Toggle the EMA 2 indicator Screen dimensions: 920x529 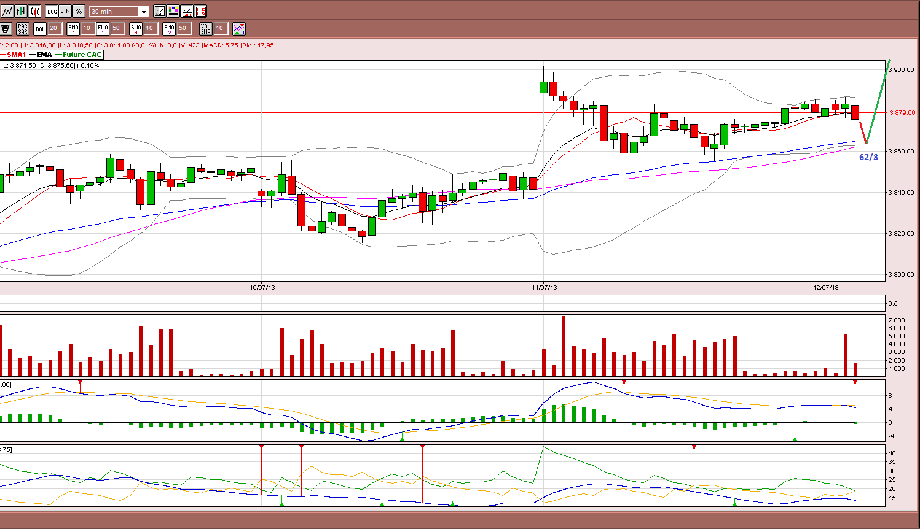103,28
